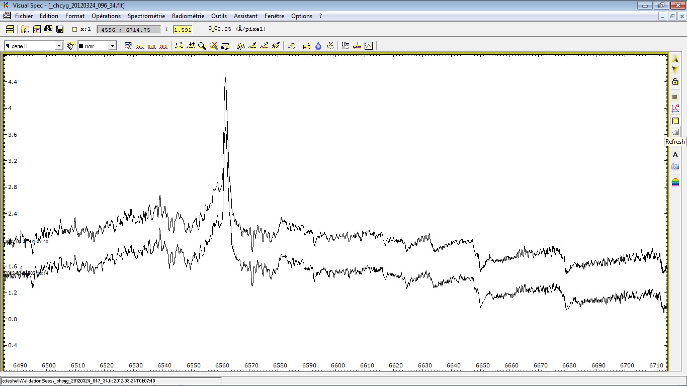The width and height of the screenshot is (687, 386).
Task: Open the Opérations menu
Action: click(x=106, y=16)
